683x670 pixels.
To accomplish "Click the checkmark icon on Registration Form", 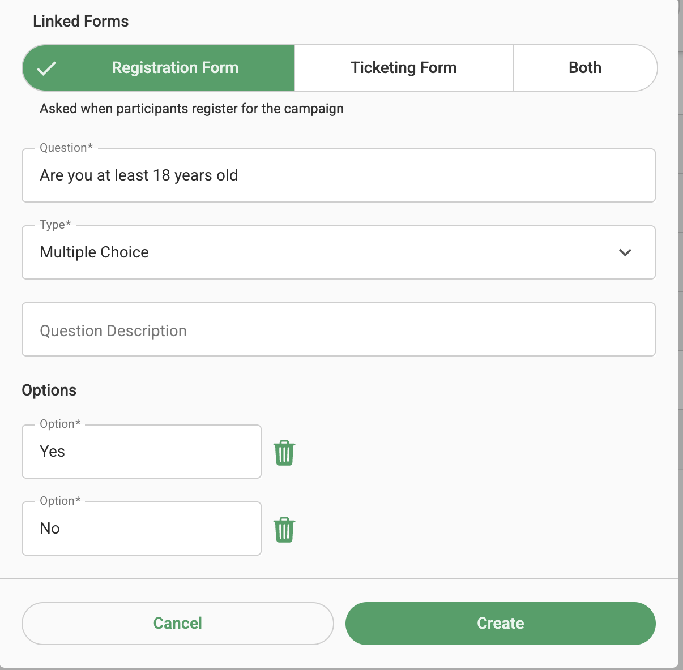I will (46, 68).
